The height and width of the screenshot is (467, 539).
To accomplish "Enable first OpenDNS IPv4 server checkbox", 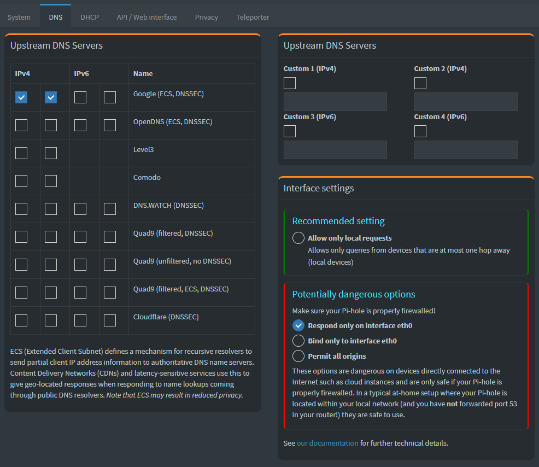I will (21, 125).
